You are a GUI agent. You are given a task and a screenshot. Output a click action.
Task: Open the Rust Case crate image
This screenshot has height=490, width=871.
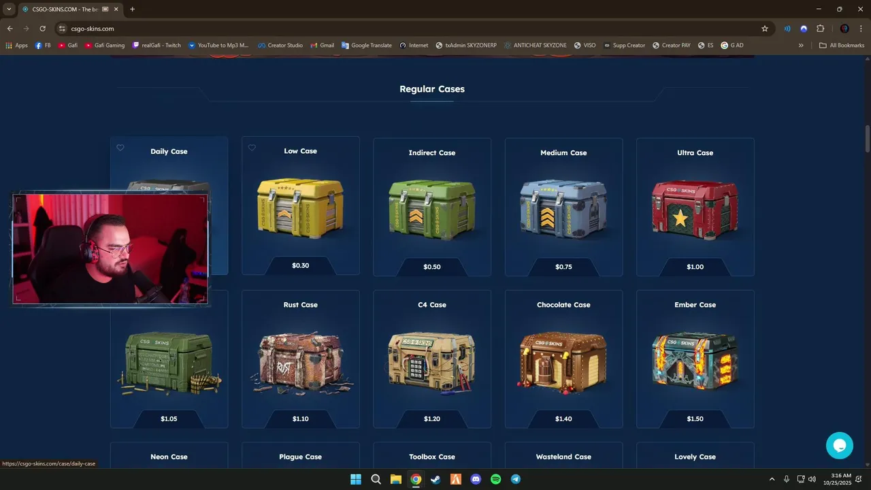click(300, 363)
